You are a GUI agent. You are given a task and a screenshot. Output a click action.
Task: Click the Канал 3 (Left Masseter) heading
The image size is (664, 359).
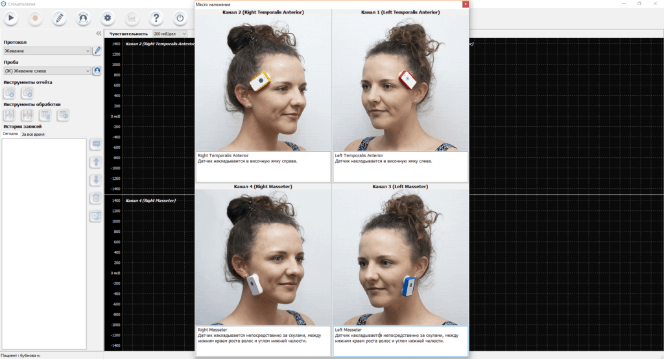[400, 186]
